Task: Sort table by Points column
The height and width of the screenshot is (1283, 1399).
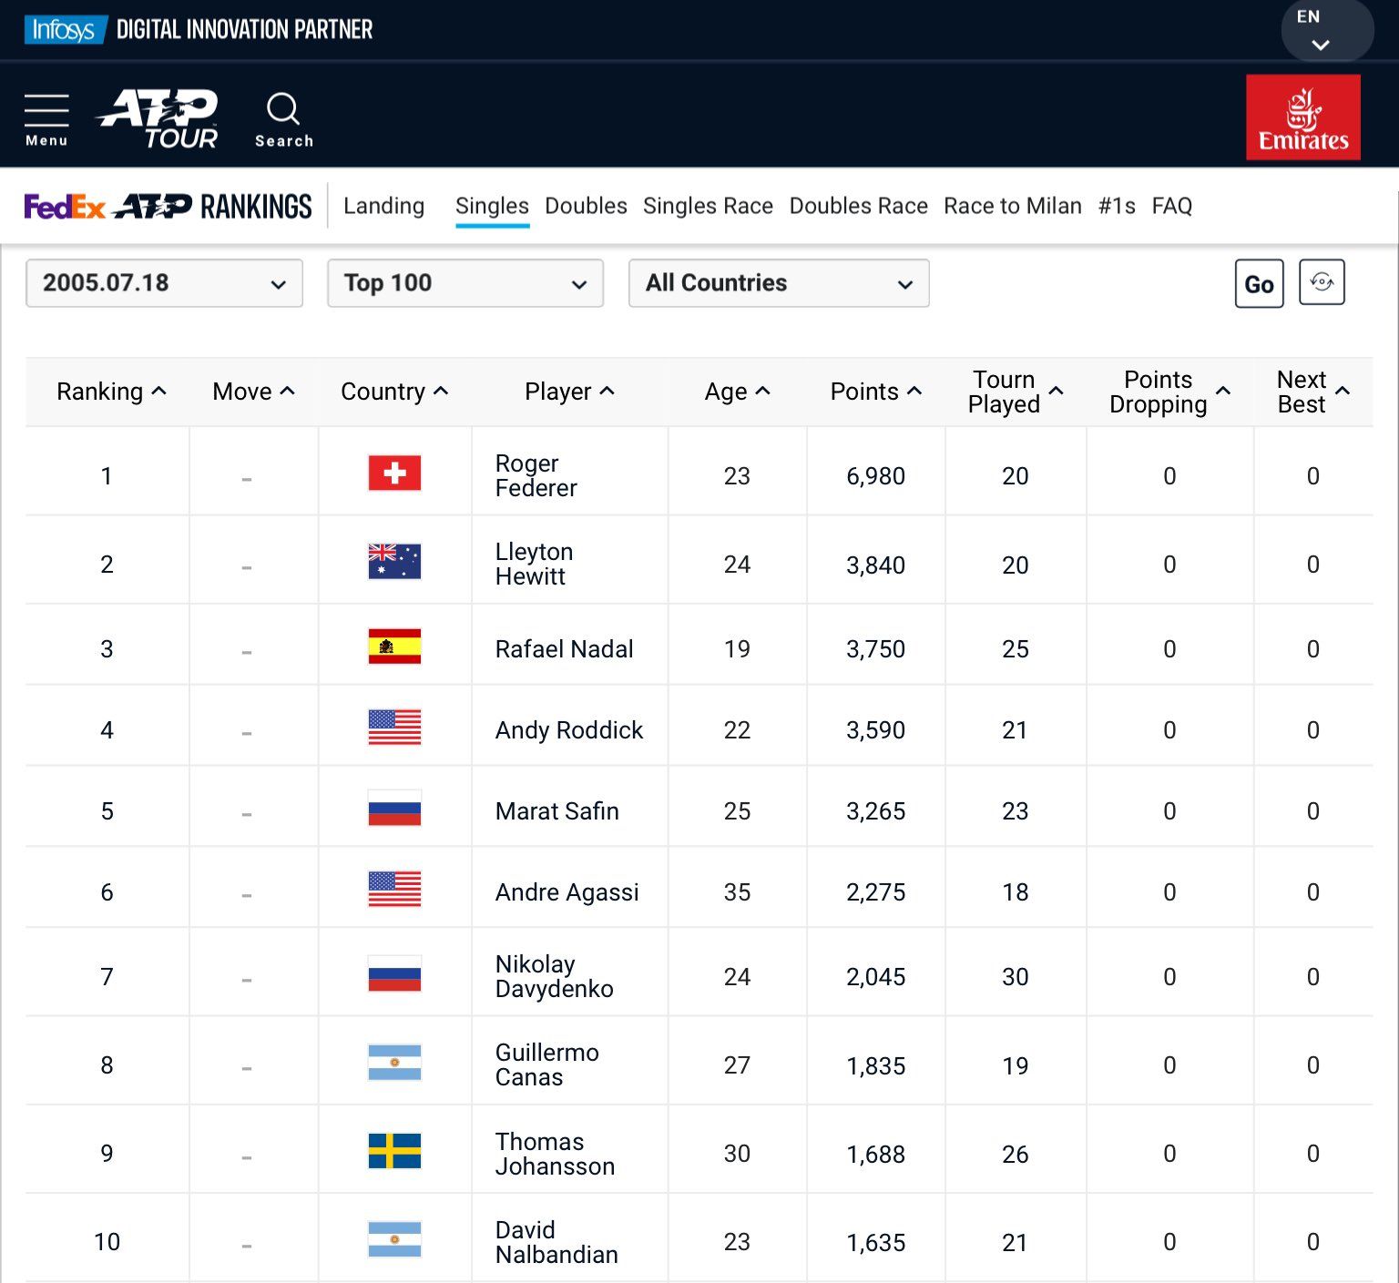Action: pos(874,392)
